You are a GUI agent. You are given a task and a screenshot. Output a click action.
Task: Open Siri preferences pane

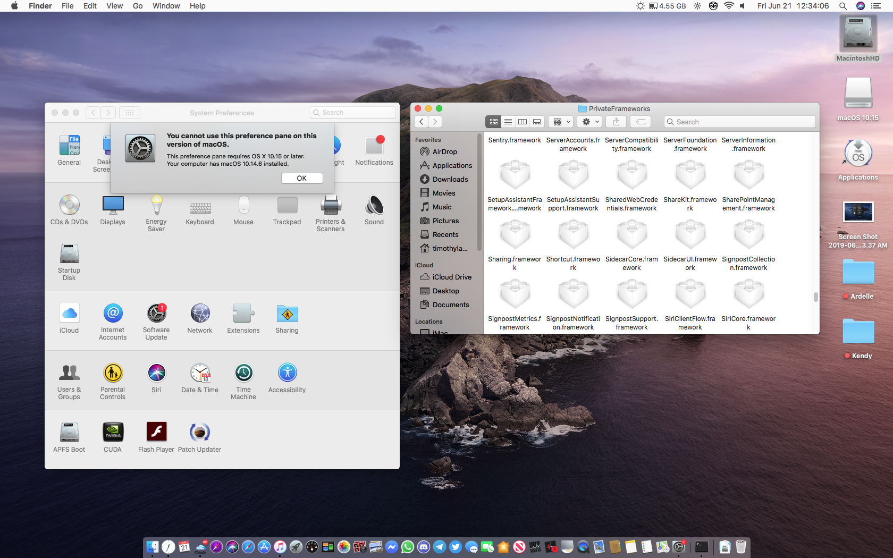156,378
